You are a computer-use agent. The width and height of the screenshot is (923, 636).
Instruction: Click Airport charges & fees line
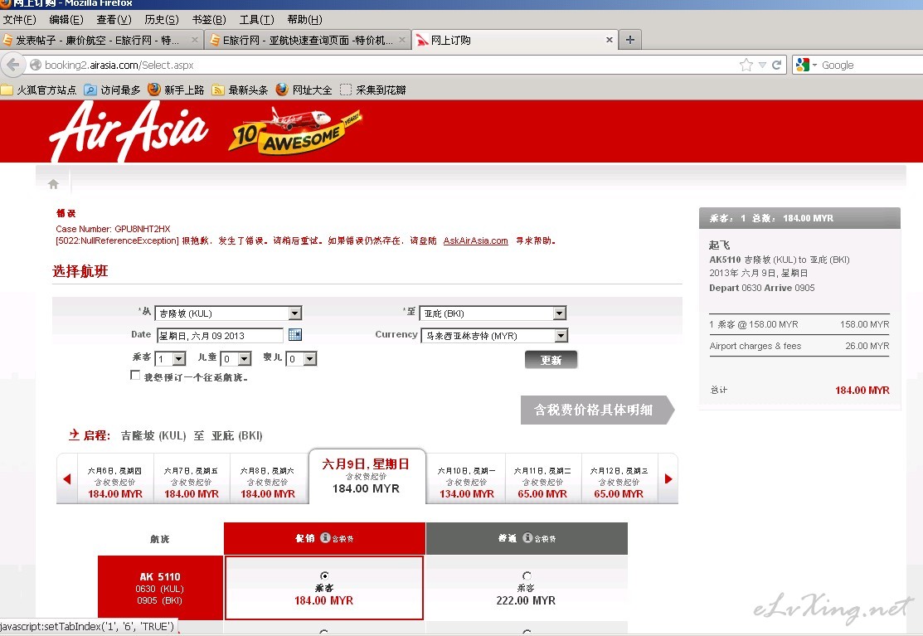point(799,346)
